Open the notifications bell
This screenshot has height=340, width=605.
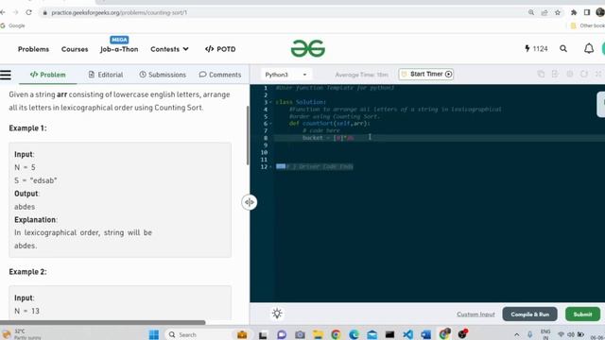point(589,48)
